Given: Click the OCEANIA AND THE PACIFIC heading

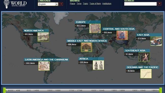Looking at the screenshot, I should coord(142,67).
